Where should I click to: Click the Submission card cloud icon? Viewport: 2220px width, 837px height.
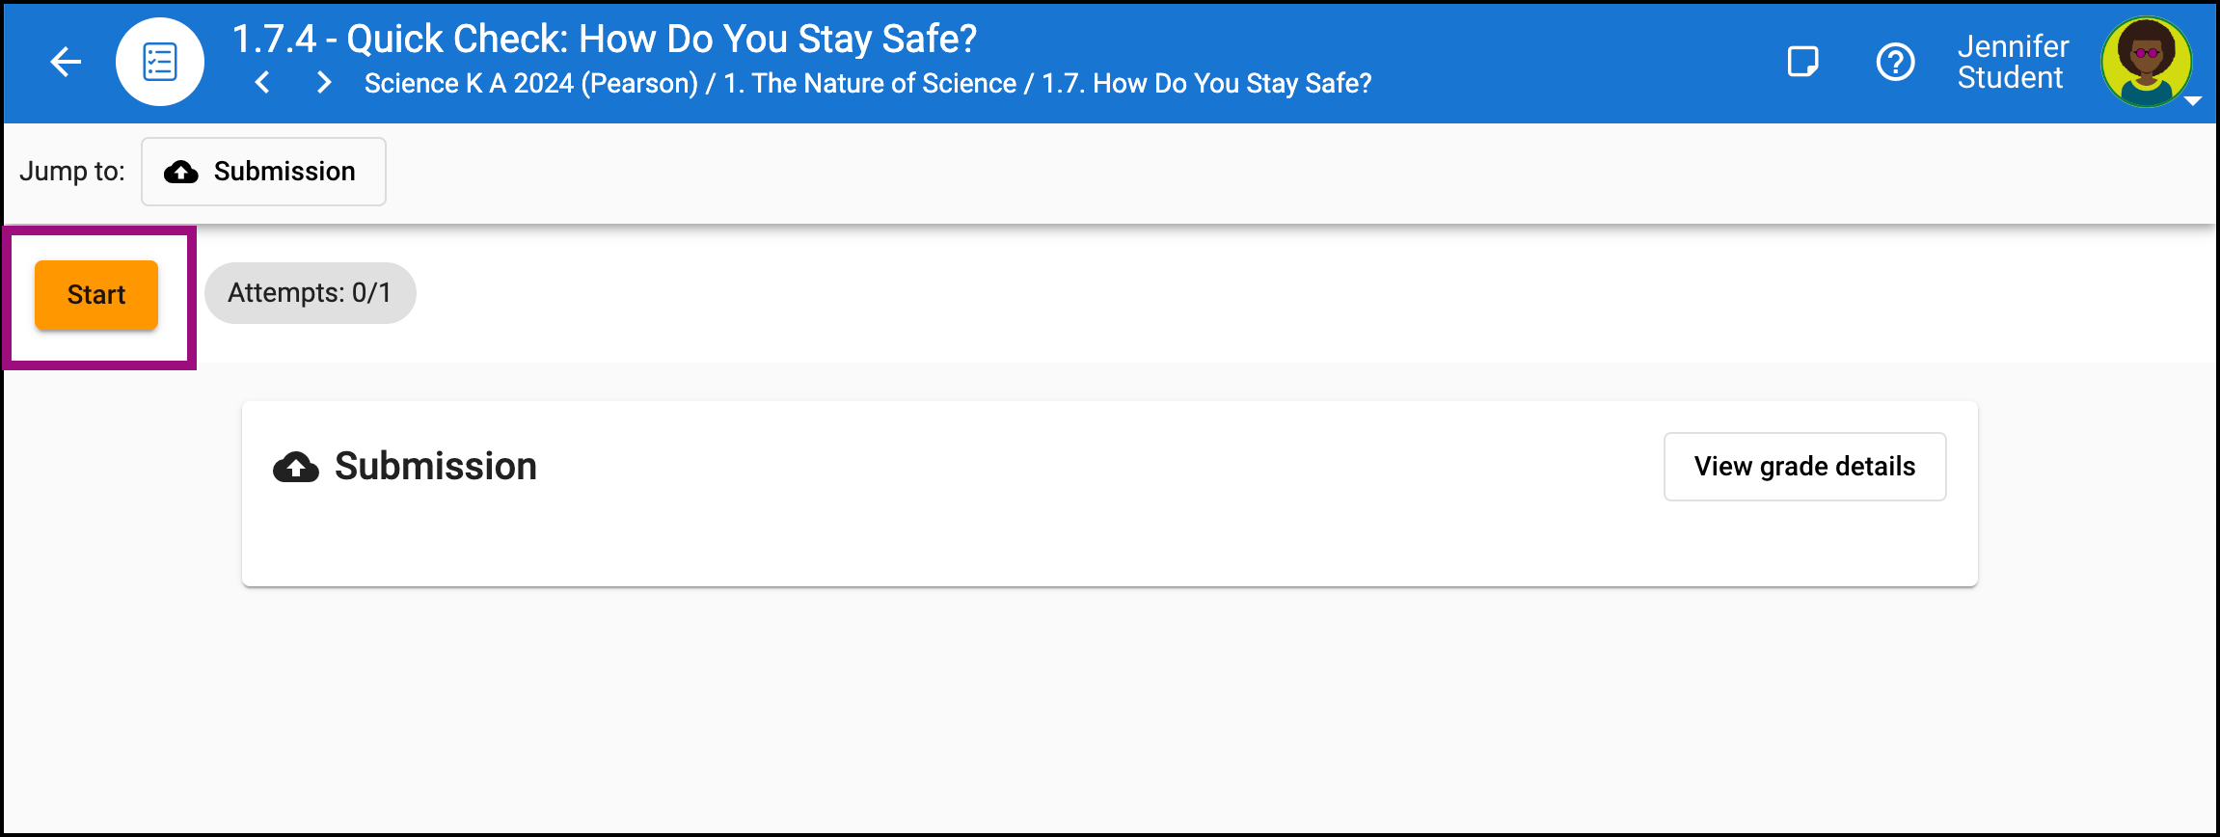(x=296, y=467)
